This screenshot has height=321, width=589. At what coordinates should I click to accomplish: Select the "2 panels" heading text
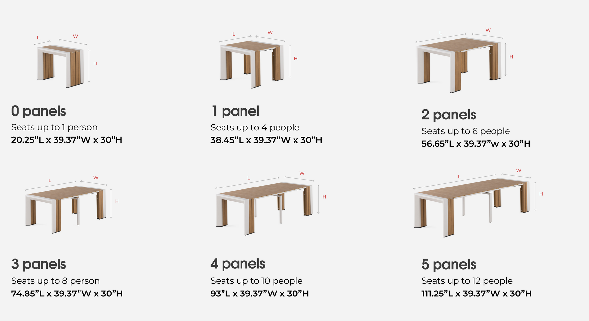point(449,115)
